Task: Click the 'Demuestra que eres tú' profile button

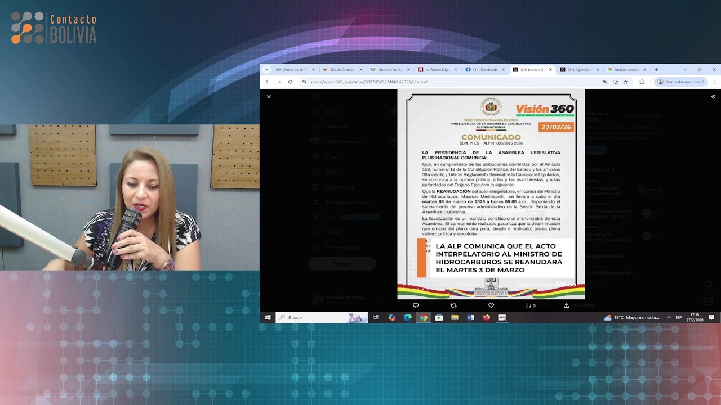Action: click(x=681, y=82)
